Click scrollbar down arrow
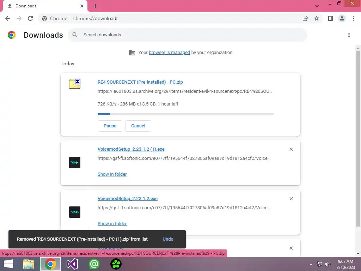The width and height of the screenshot is (361, 271). pyautogui.click(x=358, y=254)
